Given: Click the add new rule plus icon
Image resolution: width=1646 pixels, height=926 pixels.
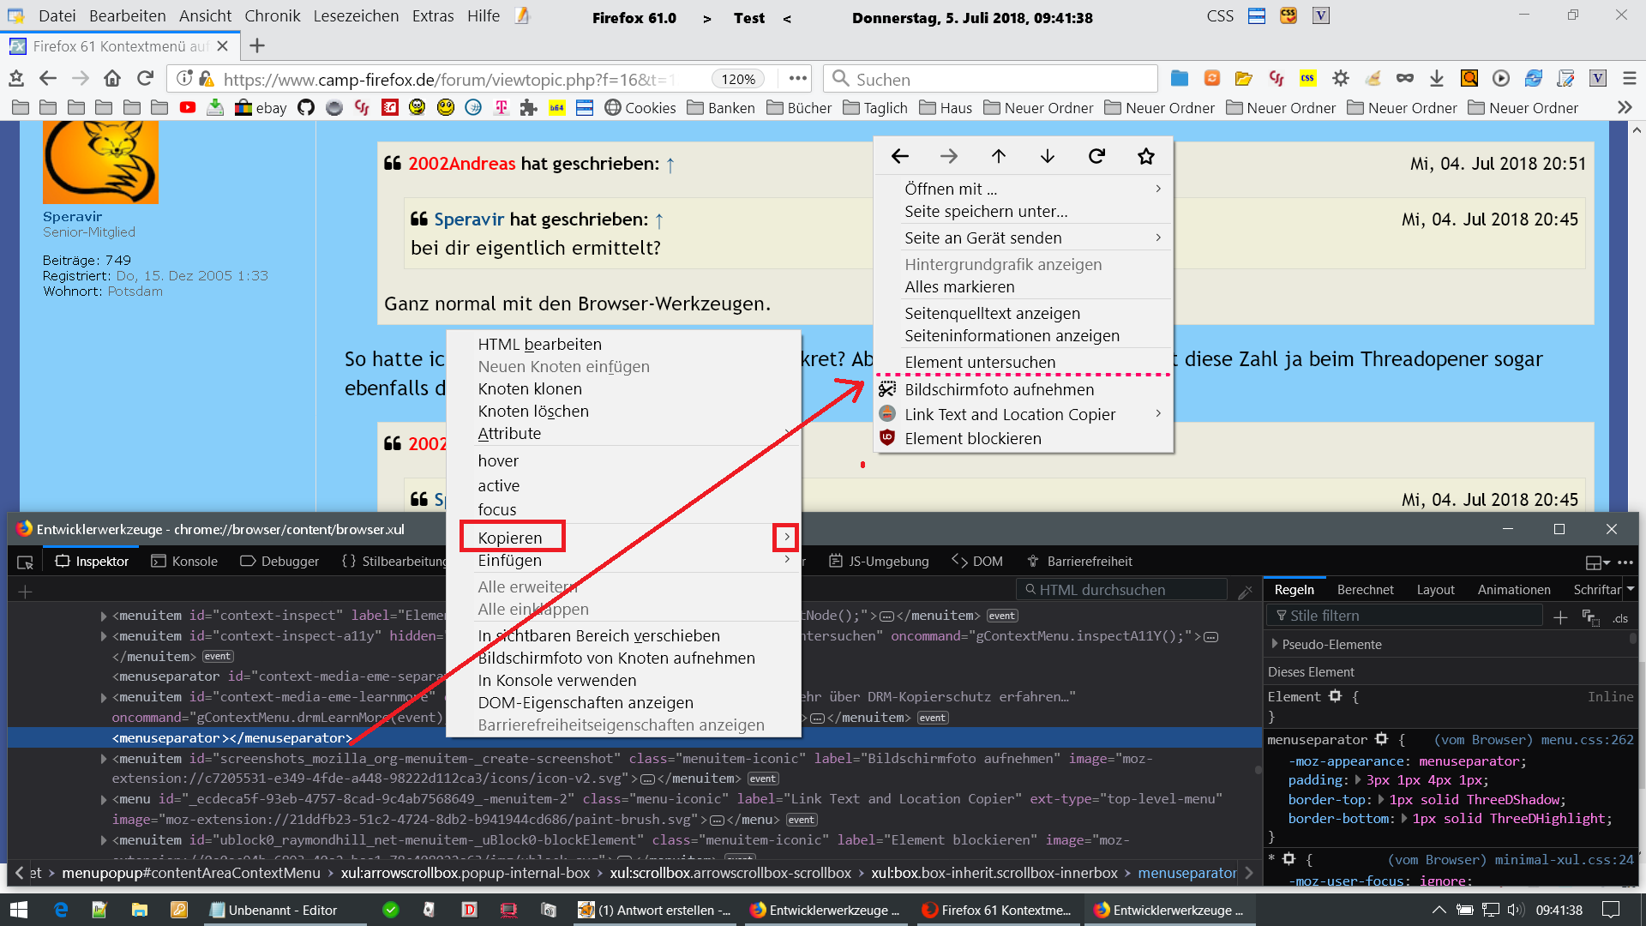Looking at the screenshot, I should tap(1560, 616).
